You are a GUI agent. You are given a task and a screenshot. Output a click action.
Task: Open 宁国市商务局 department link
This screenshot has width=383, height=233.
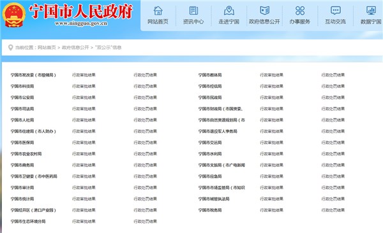tap(22, 165)
